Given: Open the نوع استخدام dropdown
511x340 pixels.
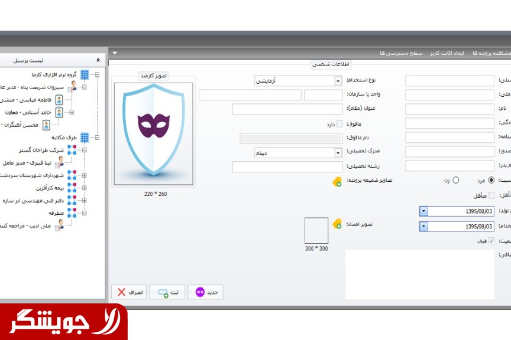Looking at the screenshot, I should (x=338, y=81).
